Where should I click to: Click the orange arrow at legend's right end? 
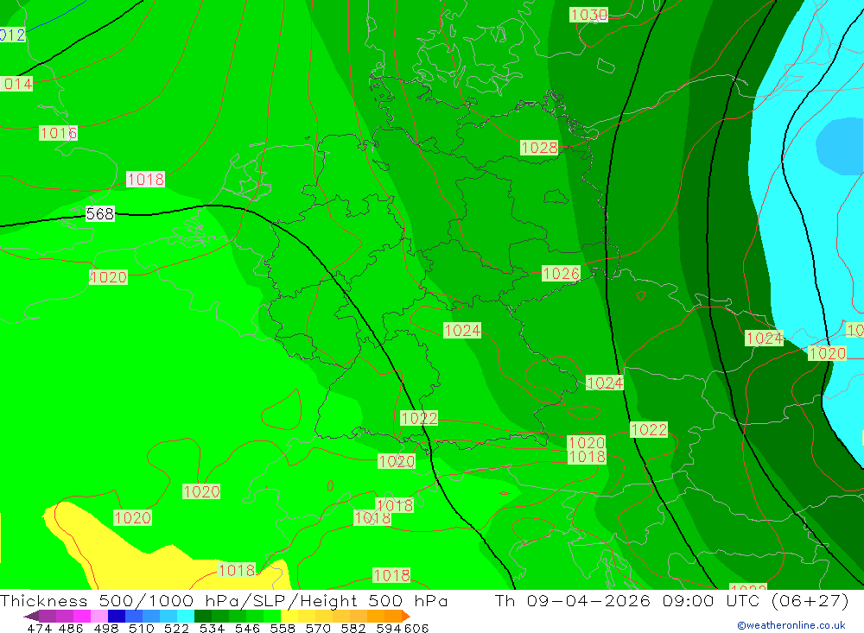[406, 616]
